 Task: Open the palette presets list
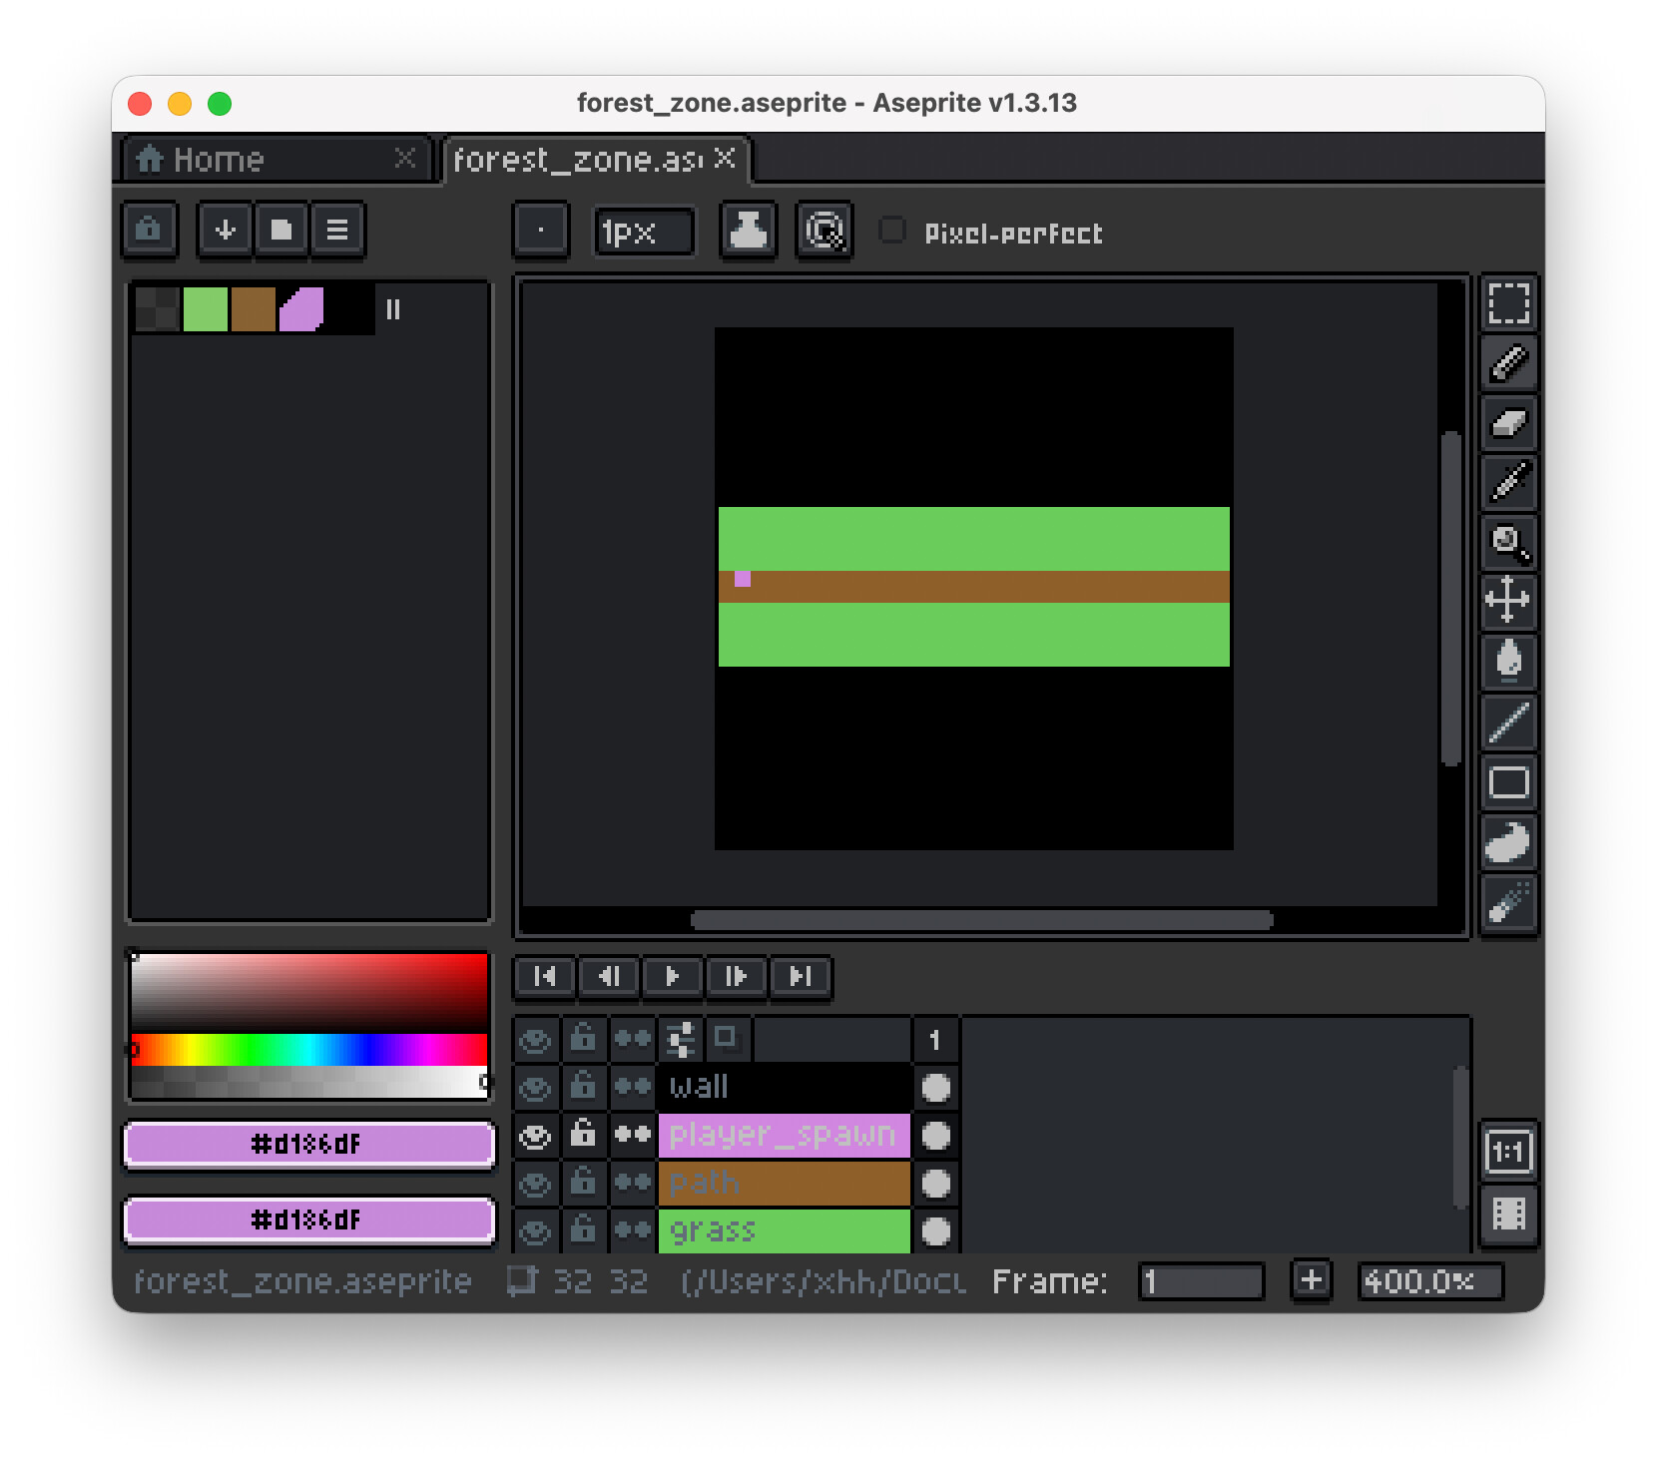pyautogui.click(x=281, y=231)
